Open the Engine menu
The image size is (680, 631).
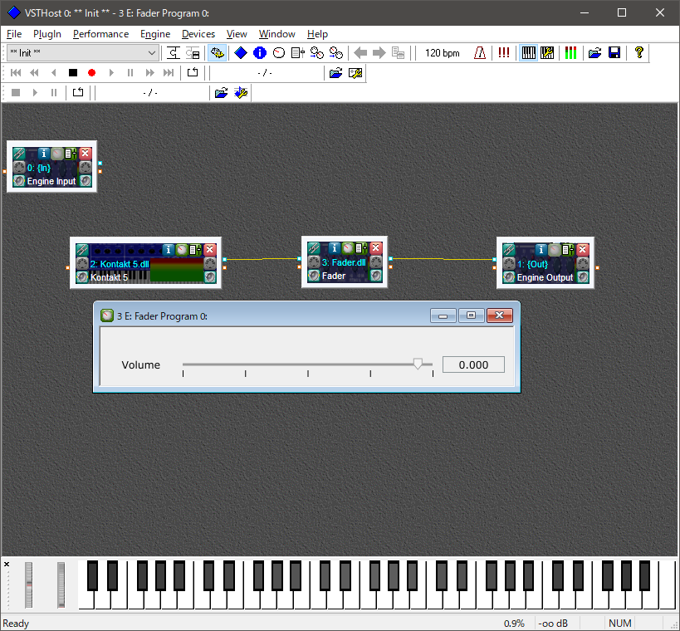155,34
